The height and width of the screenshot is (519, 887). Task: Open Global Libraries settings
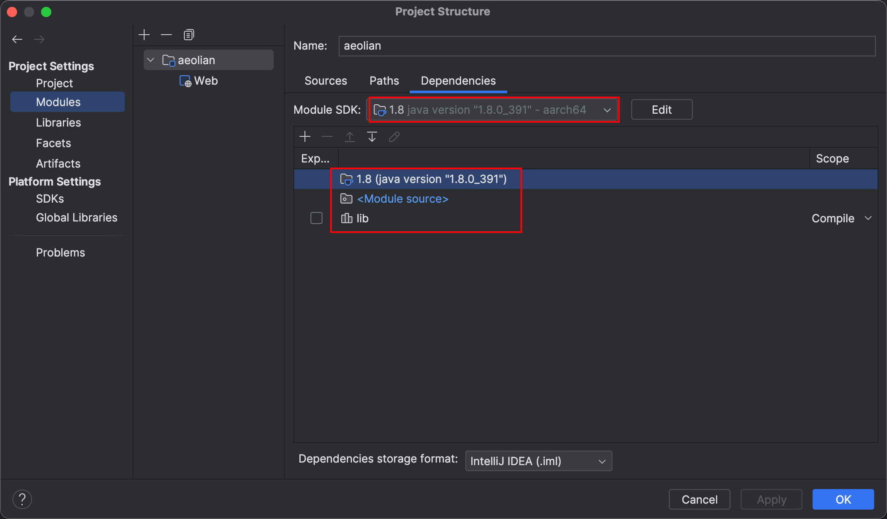click(x=77, y=218)
